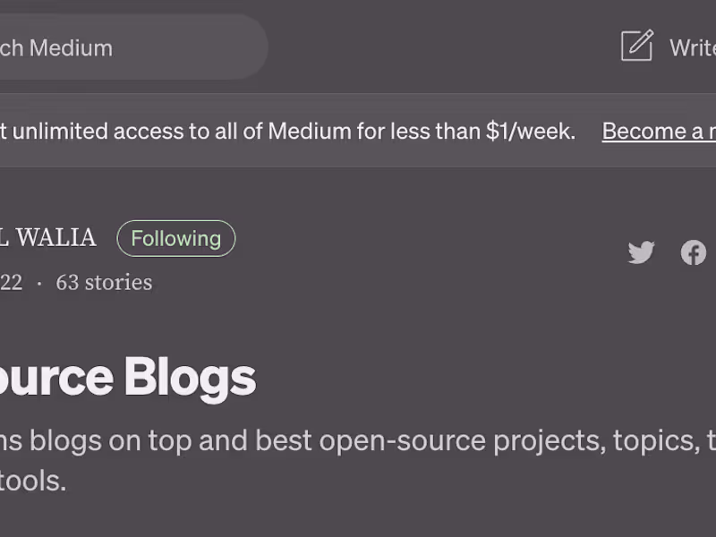Screen dimensions: 716x537
Task: Open the author name WALIA profile
Action: click(49, 238)
